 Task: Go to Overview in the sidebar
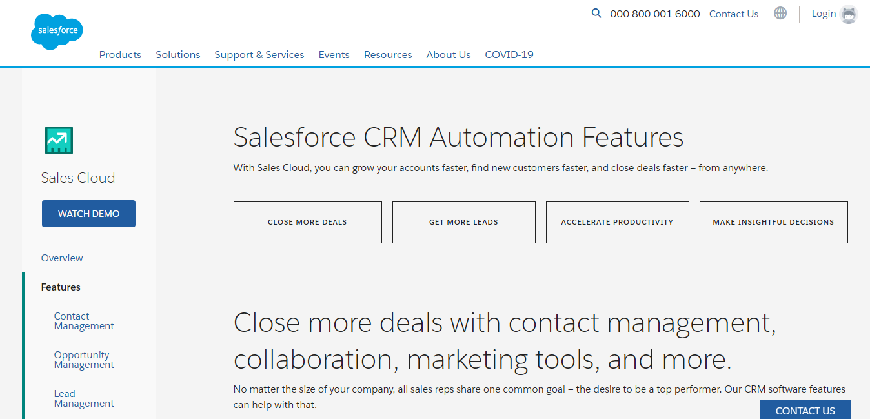point(62,258)
